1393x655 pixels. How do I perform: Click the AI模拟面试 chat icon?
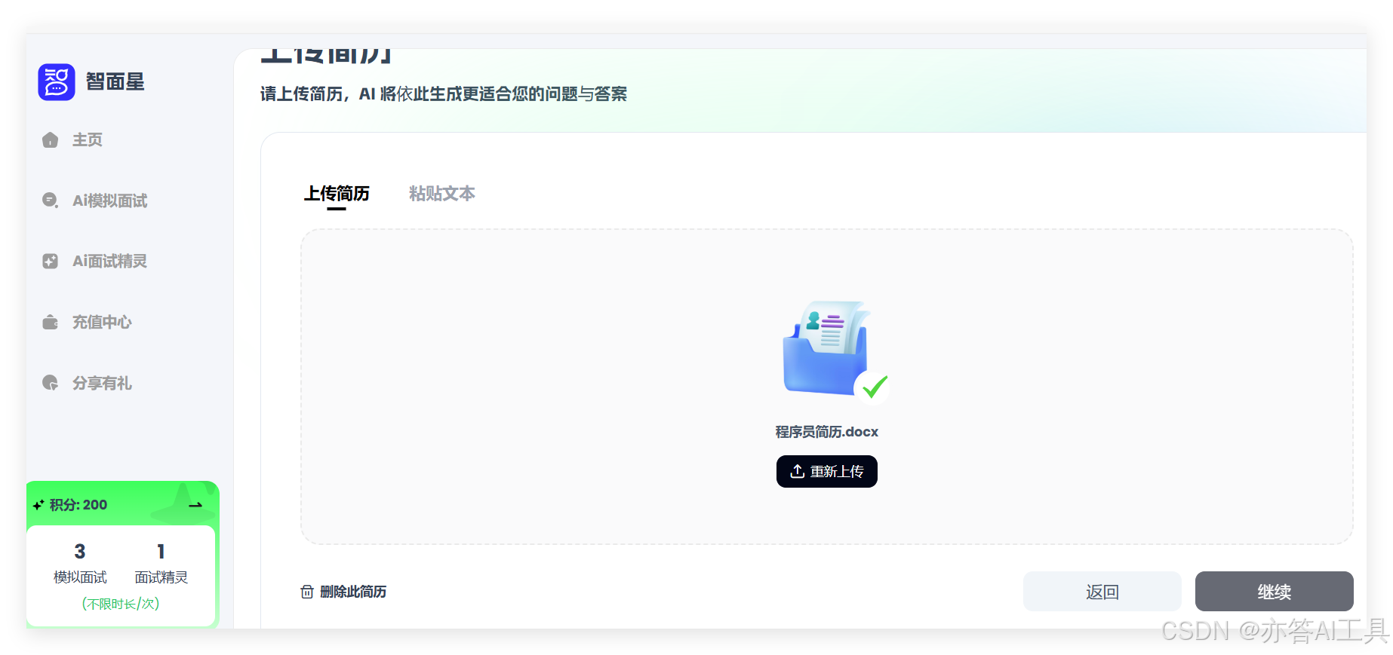click(x=51, y=200)
